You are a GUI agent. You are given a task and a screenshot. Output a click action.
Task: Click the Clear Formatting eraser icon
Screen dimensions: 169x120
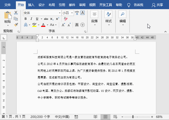click(66, 19)
